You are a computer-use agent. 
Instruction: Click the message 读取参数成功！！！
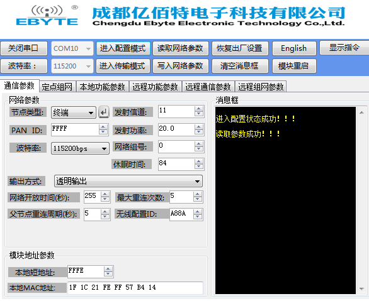coord(248,134)
